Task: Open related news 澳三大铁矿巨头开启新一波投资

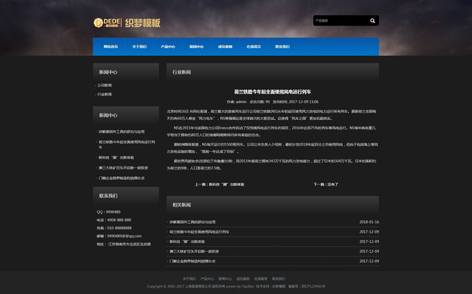Action: click(194, 251)
